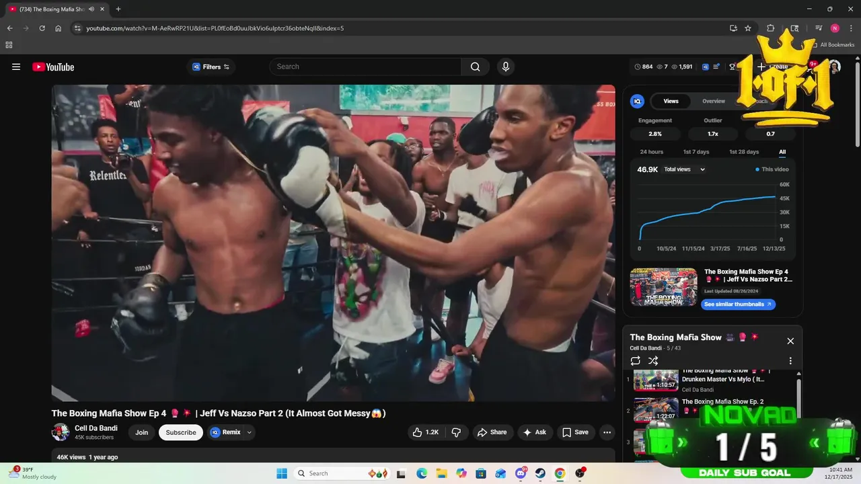Dislike the video with thumbs down

(456, 432)
